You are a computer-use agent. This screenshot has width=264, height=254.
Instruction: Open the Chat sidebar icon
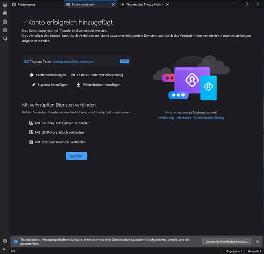(5, 39)
